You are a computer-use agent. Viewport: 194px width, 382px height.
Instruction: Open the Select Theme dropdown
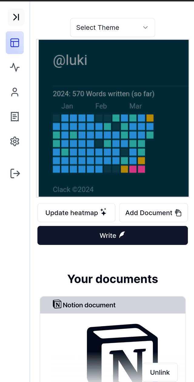[x=112, y=28]
